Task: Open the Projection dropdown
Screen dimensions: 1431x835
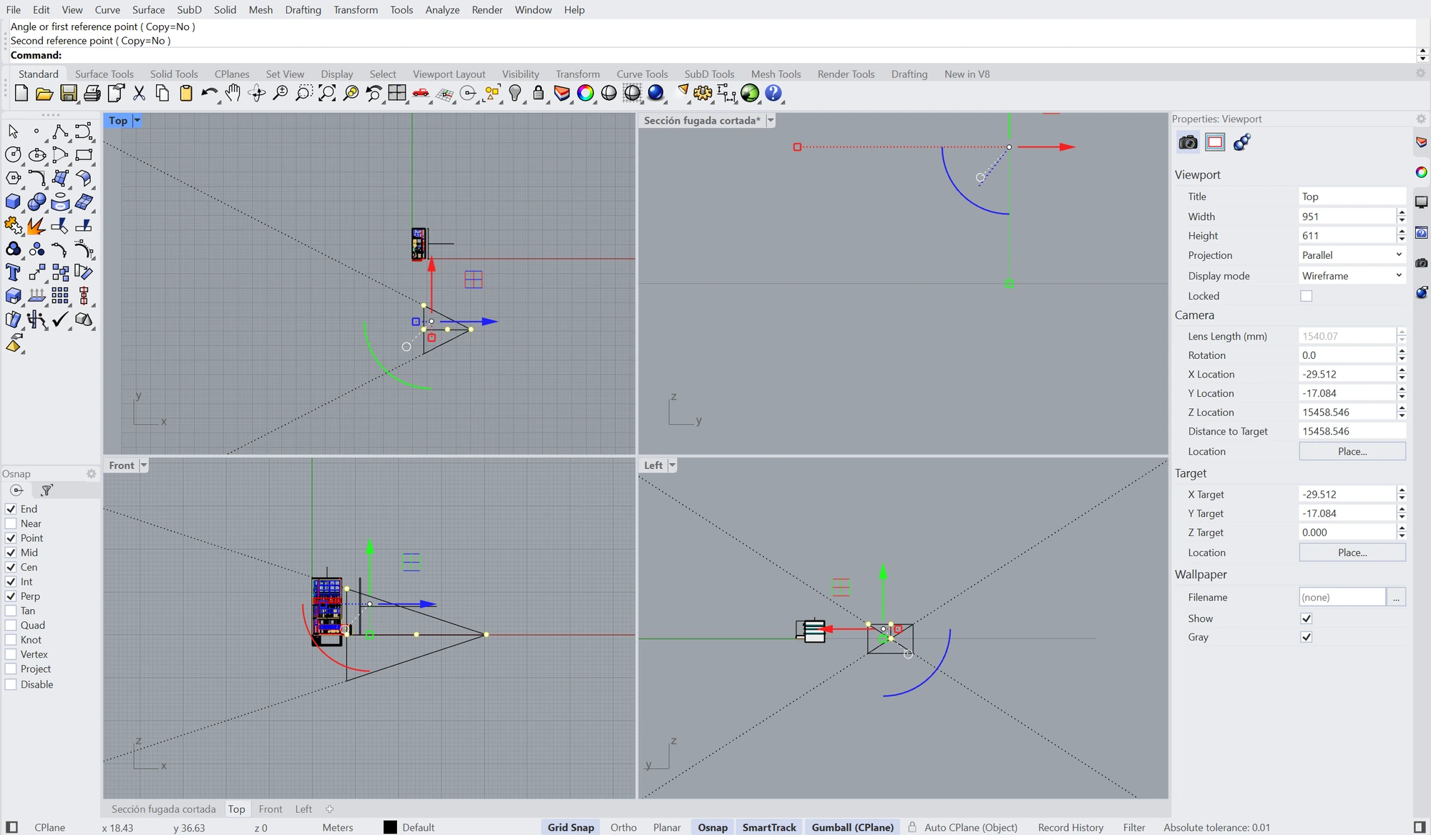Action: pyautogui.click(x=1352, y=255)
